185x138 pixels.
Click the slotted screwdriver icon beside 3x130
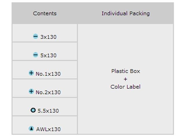35,37
